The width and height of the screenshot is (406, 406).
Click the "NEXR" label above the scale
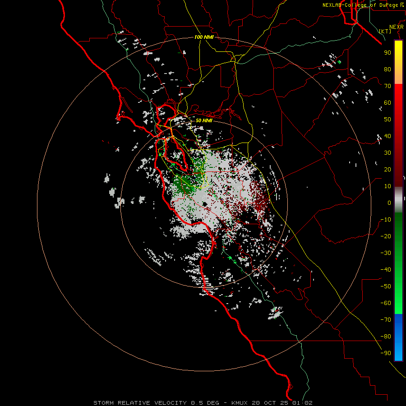point(397,27)
